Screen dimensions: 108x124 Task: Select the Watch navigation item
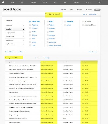pos(45,2)
